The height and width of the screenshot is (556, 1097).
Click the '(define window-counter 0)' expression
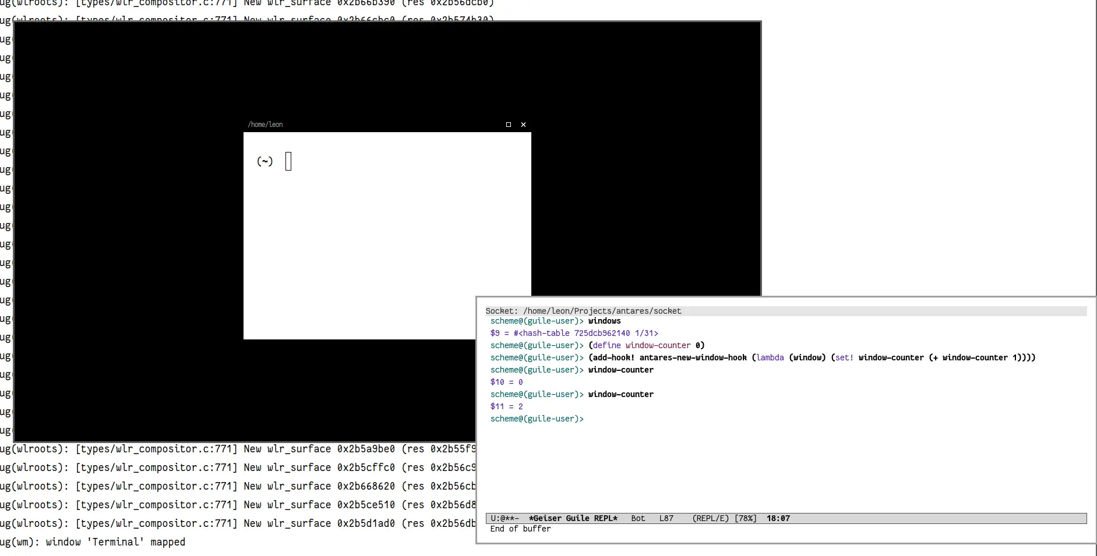647,345
